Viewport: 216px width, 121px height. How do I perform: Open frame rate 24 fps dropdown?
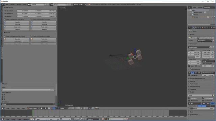tap(208, 61)
